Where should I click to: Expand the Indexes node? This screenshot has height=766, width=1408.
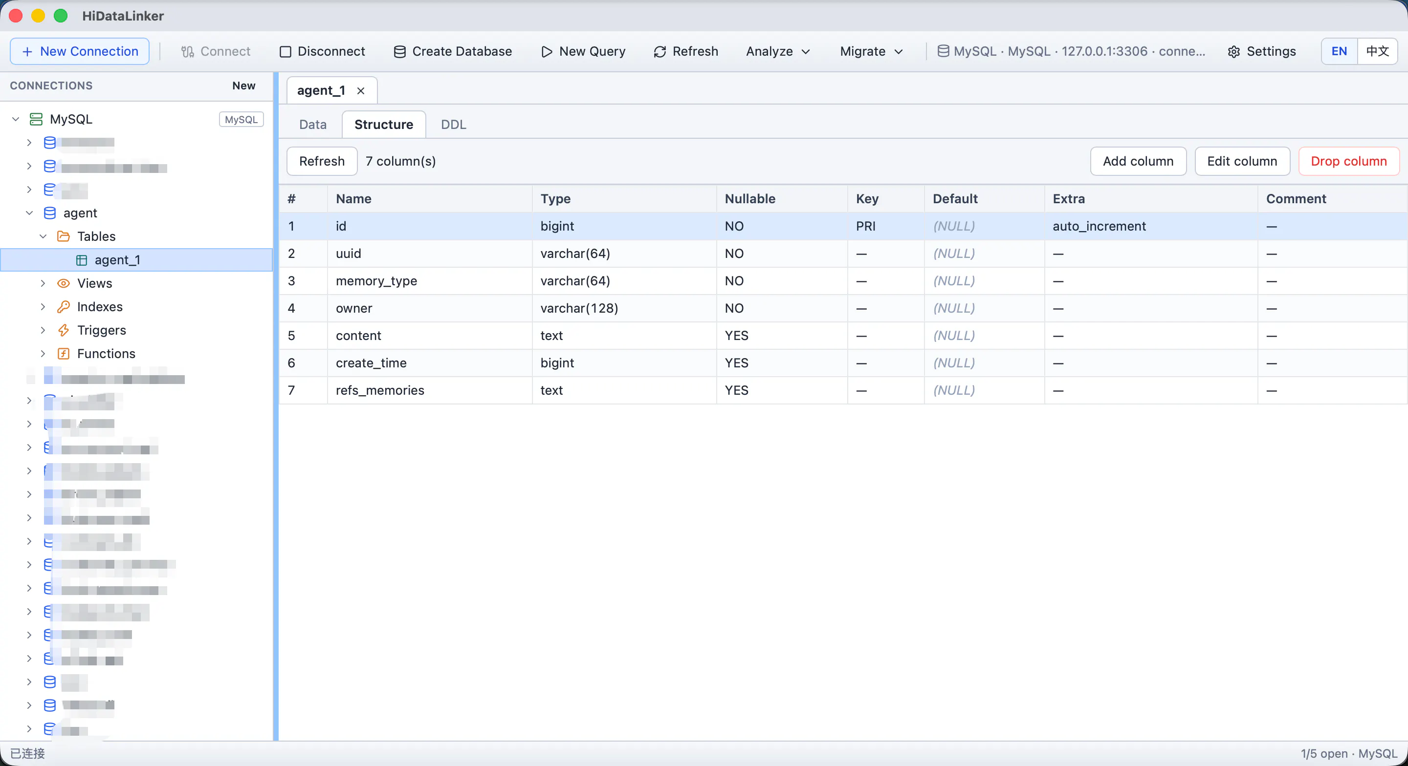point(43,307)
